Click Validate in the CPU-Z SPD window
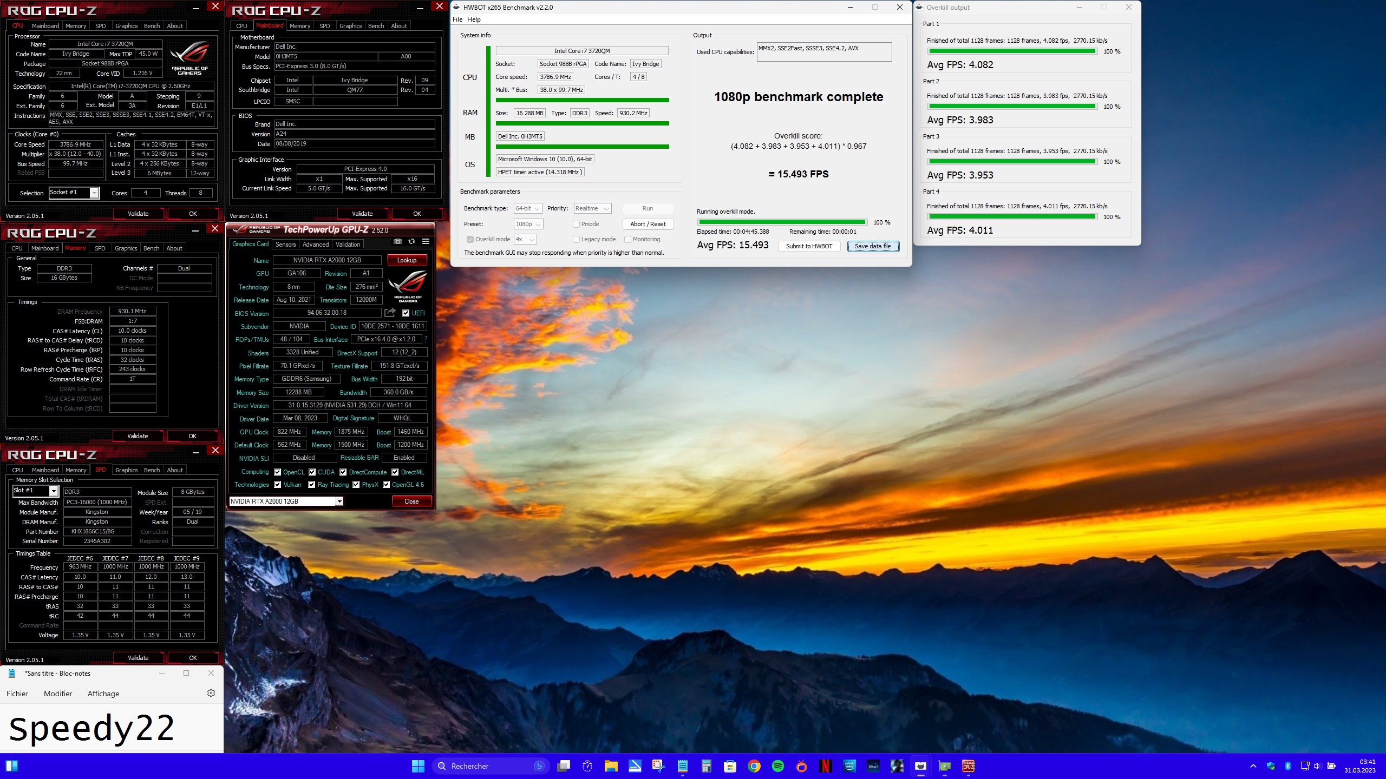Image resolution: width=1386 pixels, height=779 pixels. pyautogui.click(x=138, y=658)
